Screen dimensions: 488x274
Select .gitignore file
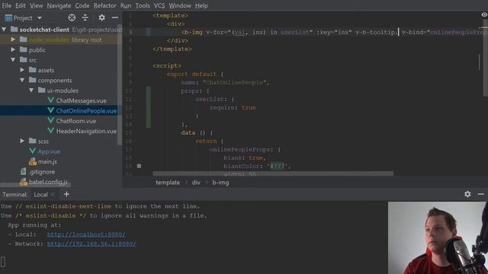pyautogui.click(x=42, y=172)
